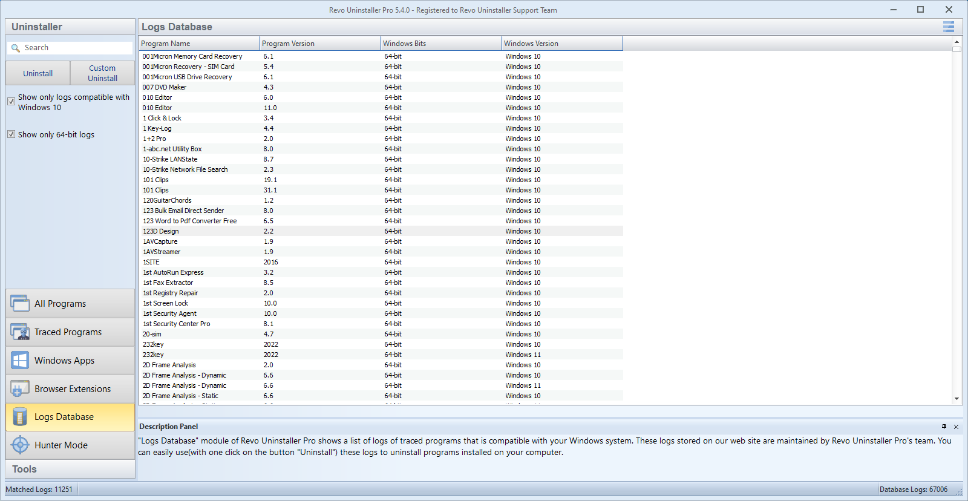Open Traced Programs via its icon
This screenshot has height=501, width=968.
[x=20, y=332]
